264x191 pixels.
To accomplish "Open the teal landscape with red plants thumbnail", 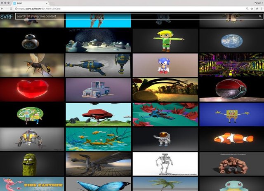I will point(165,115).
